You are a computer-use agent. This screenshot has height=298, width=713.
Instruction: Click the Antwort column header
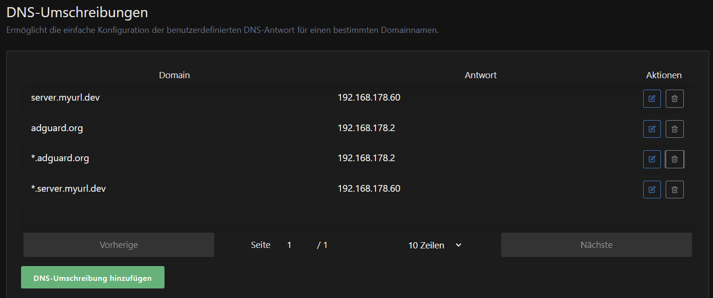[480, 75]
